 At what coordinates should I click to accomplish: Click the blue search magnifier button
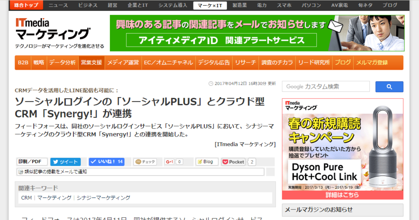pyautogui.click(x=389, y=87)
